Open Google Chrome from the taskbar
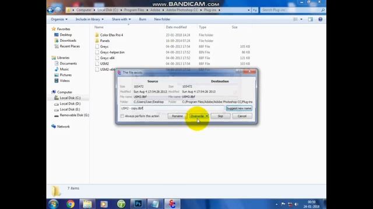 pos(71,204)
